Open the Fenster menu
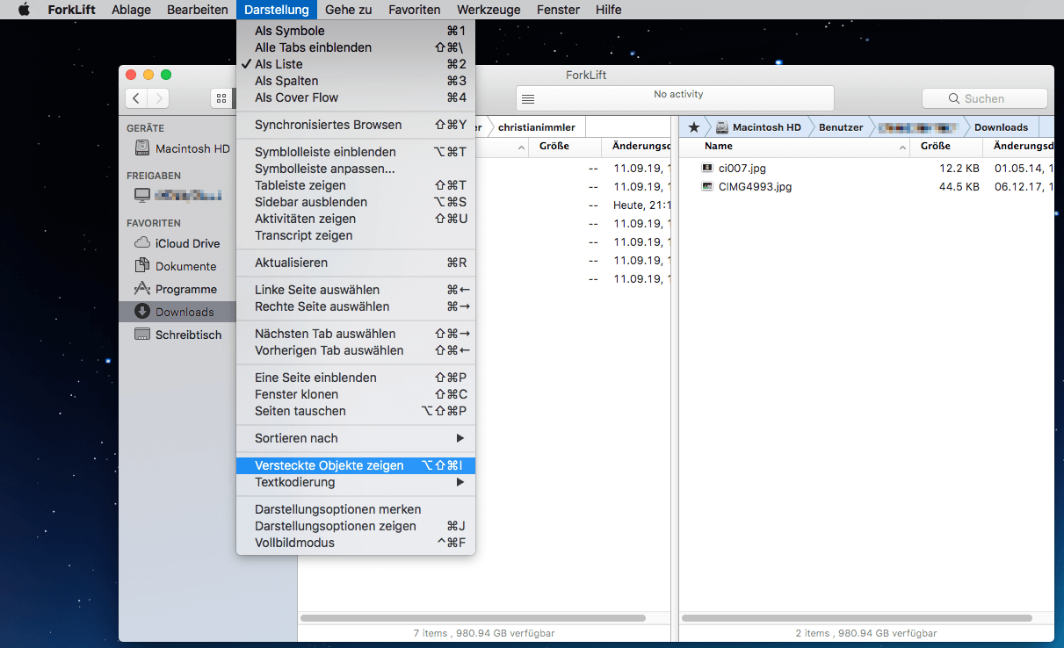This screenshot has width=1064, height=648. point(558,10)
